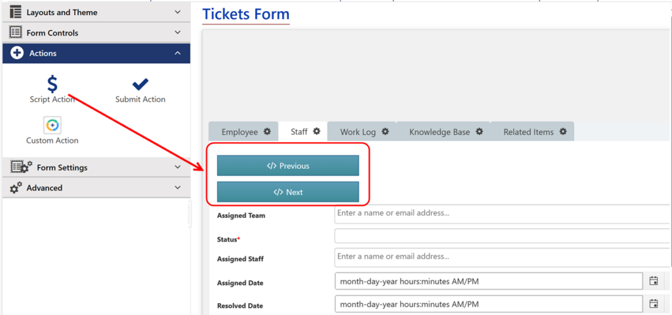Collapse the Actions section
Viewport: 672px width, 315px height.
pos(96,54)
